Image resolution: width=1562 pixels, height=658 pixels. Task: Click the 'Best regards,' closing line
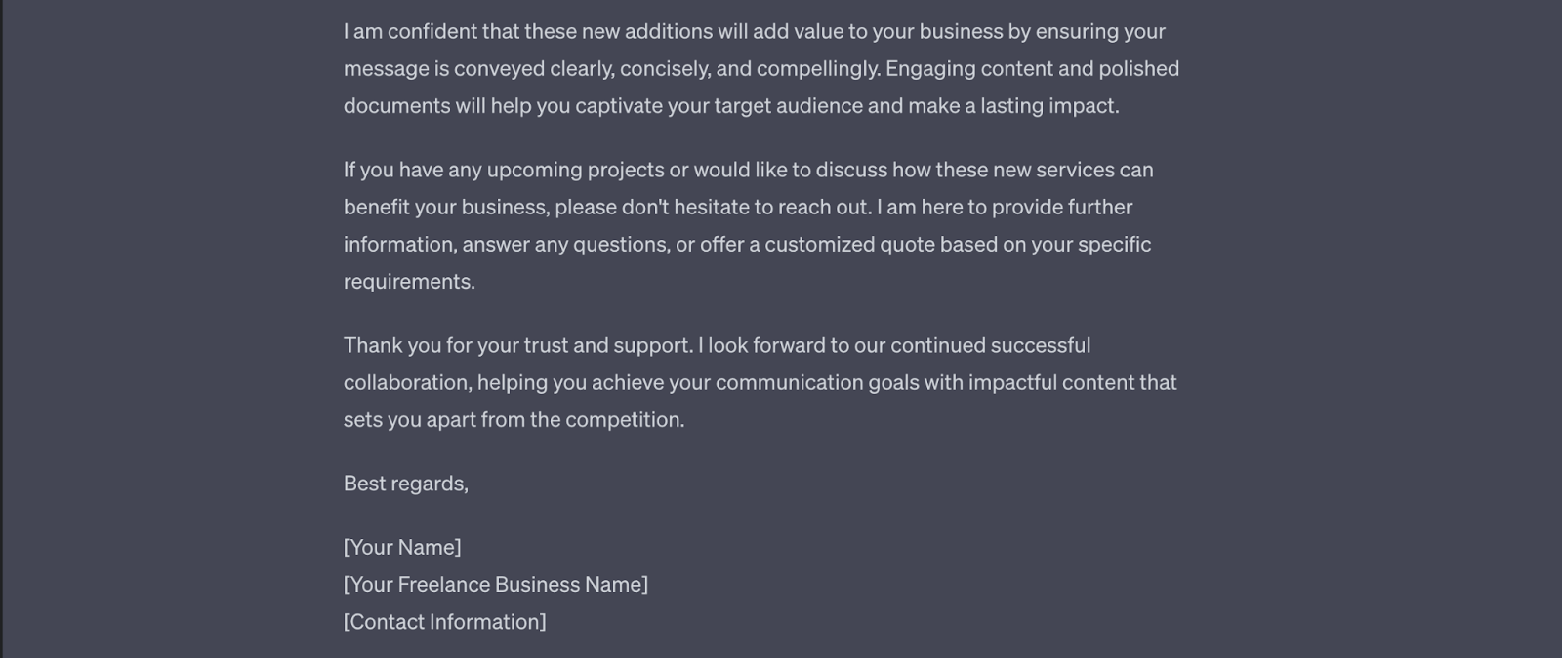tap(405, 483)
